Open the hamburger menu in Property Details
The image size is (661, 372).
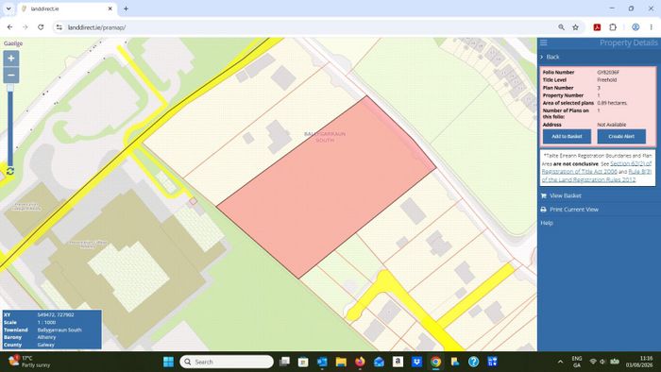point(544,42)
